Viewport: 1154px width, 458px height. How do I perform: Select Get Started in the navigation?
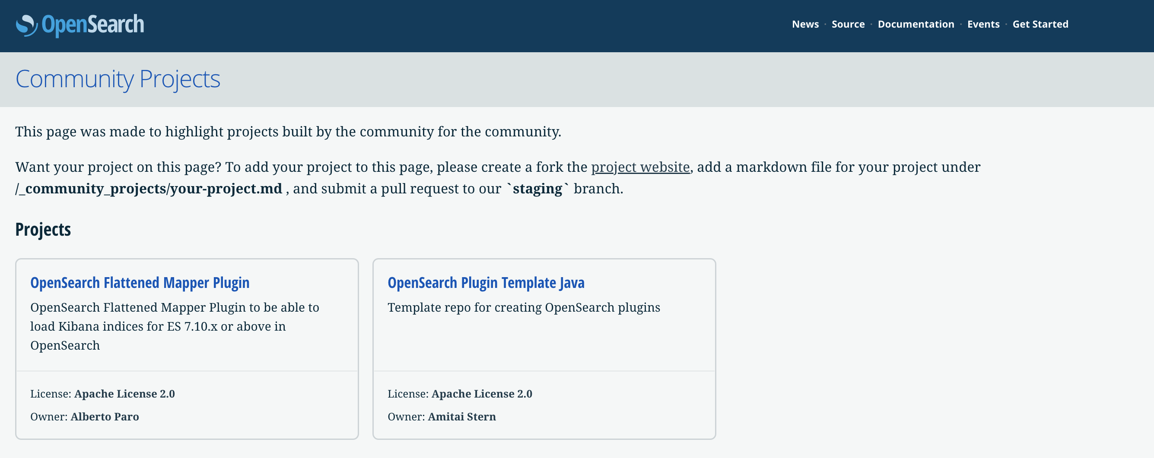[x=1040, y=24]
